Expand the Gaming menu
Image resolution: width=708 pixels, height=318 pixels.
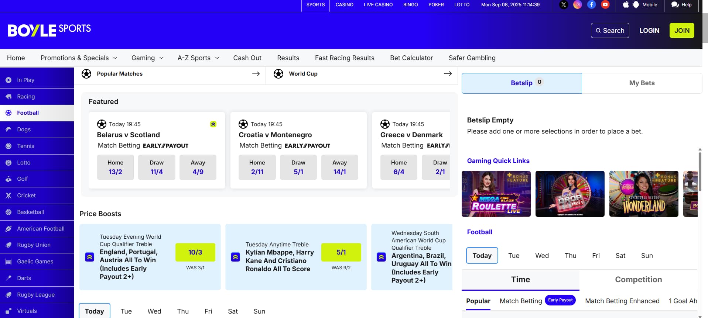point(147,58)
